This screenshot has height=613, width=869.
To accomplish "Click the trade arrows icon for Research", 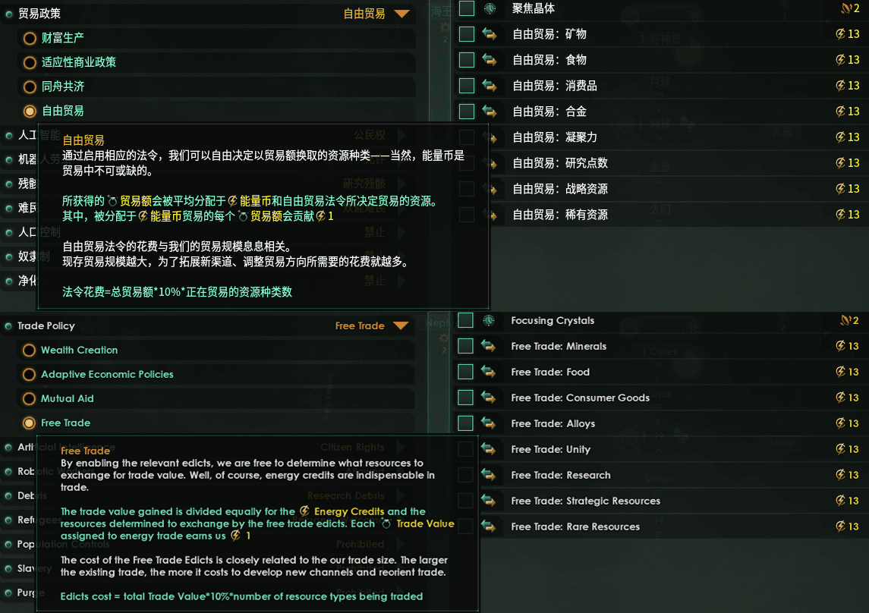I will pyautogui.click(x=488, y=475).
